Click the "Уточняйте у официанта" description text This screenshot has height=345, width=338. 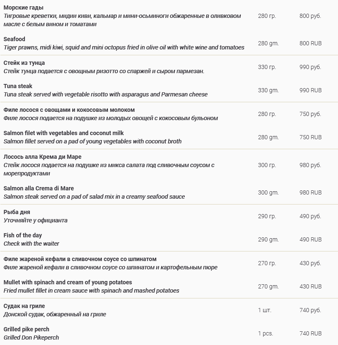tap(35, 220)
